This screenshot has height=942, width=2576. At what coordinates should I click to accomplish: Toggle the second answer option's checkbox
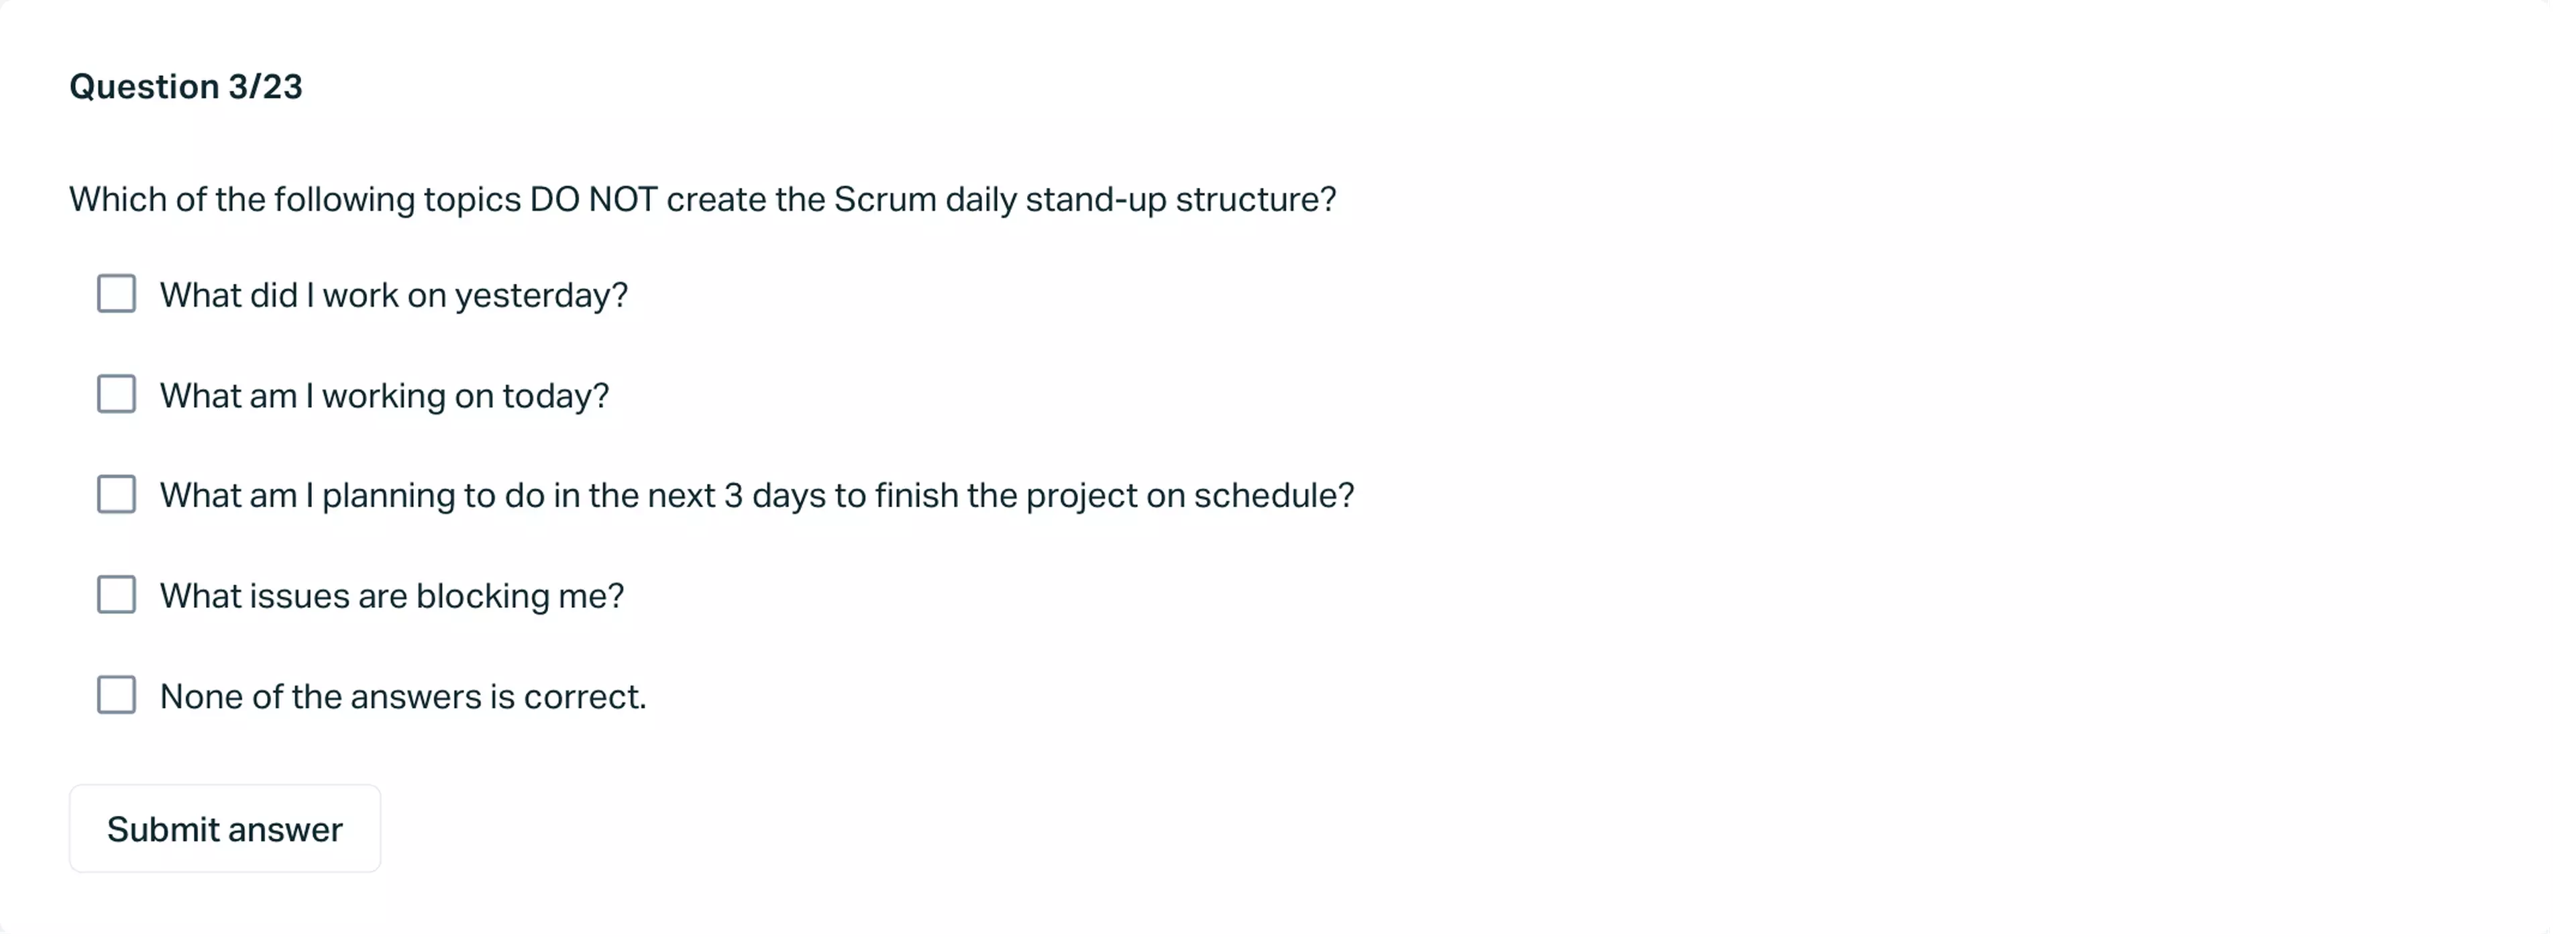click(116, 394)
